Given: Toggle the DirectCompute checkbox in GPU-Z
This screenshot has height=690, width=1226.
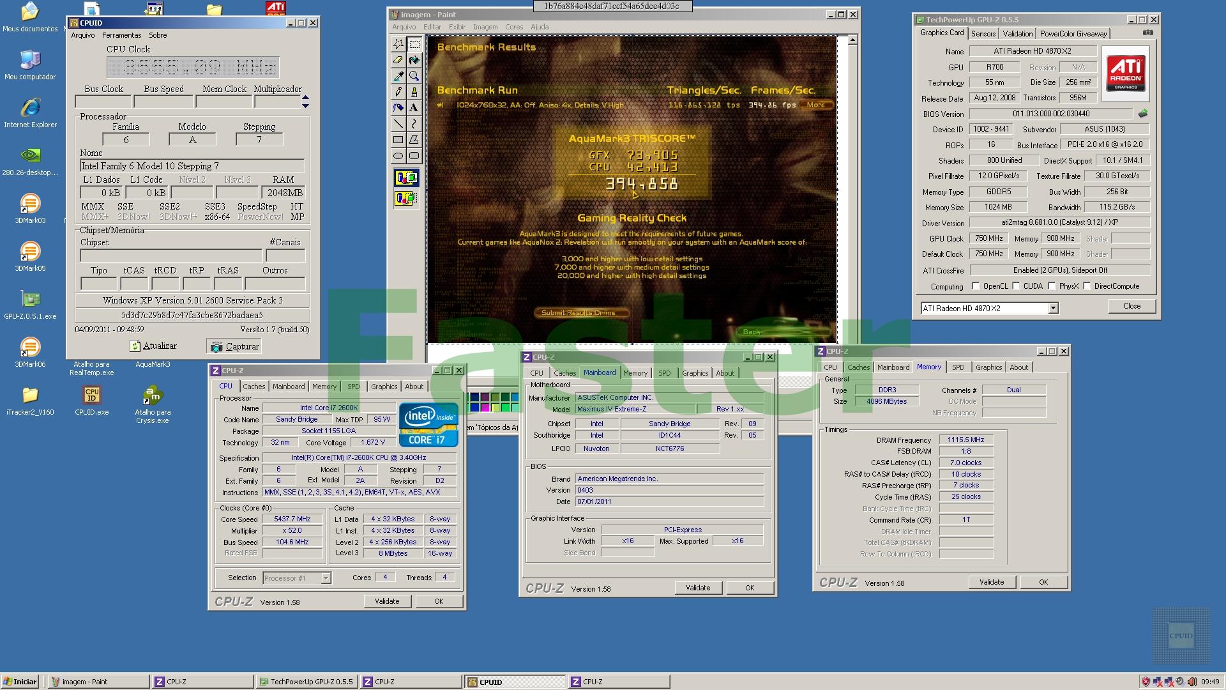Looking at the screenshot, I should tap(1087, 286).
